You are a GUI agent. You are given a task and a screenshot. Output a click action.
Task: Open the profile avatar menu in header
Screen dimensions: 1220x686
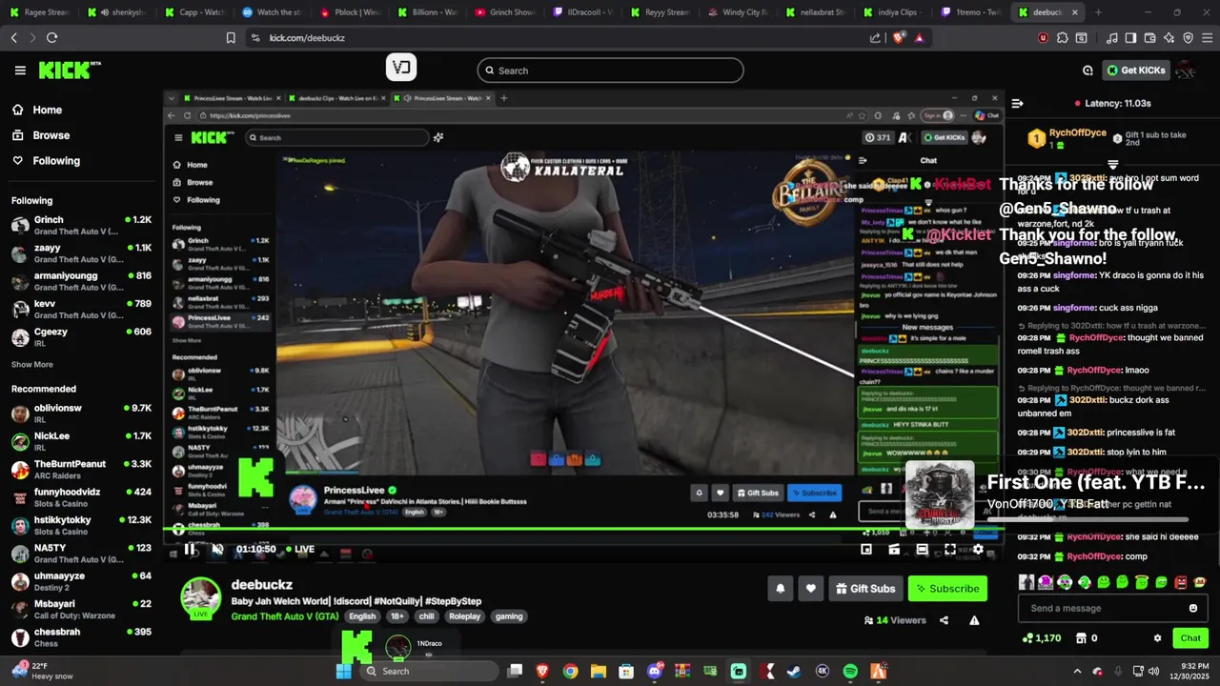(1186, 71)
